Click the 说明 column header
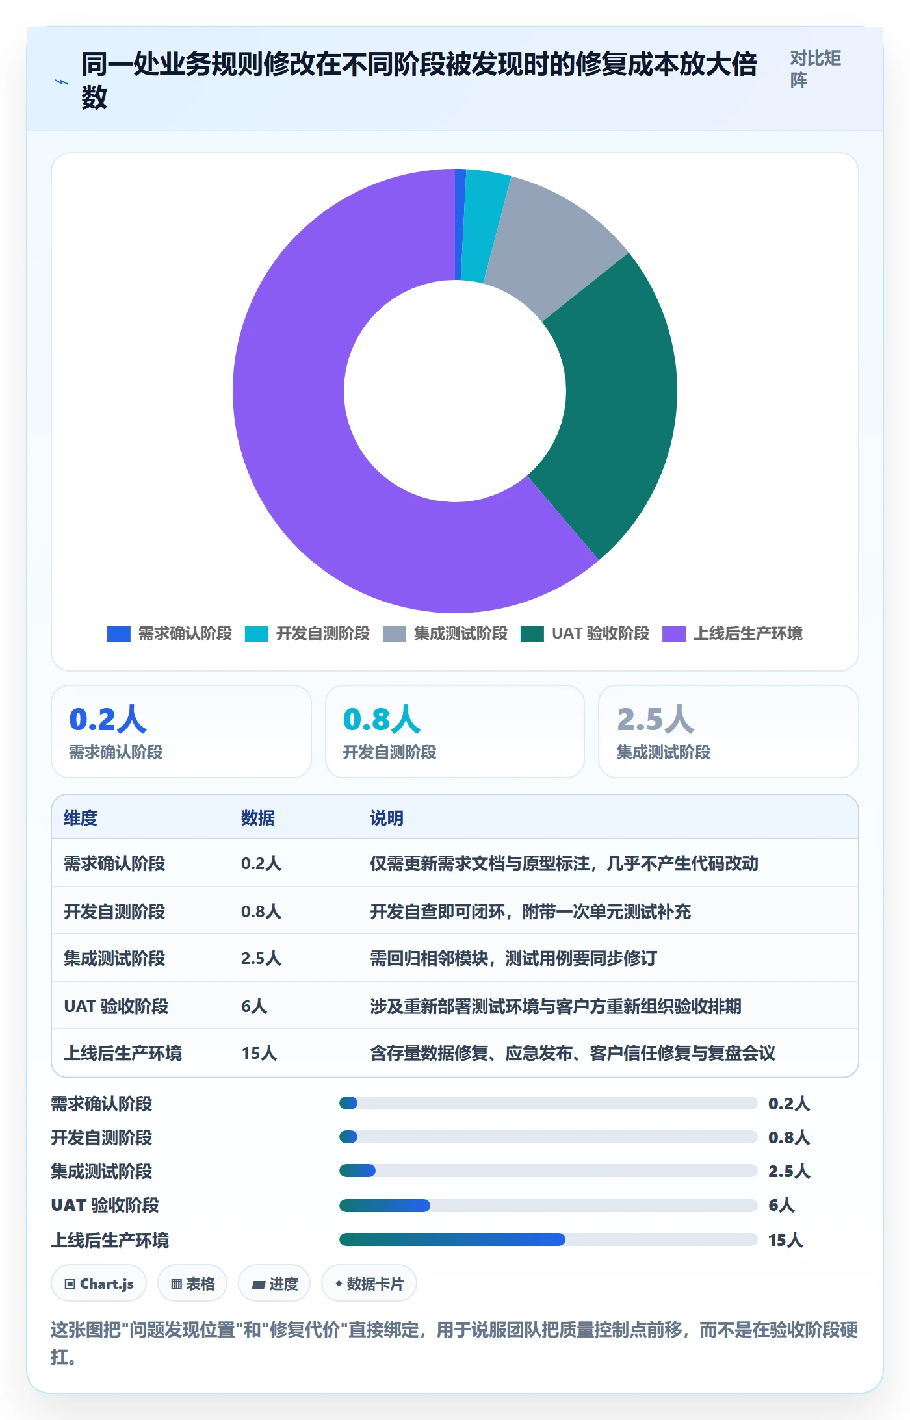The width and height of the screenshot is (910, 1420). click(x=387, y=818)
